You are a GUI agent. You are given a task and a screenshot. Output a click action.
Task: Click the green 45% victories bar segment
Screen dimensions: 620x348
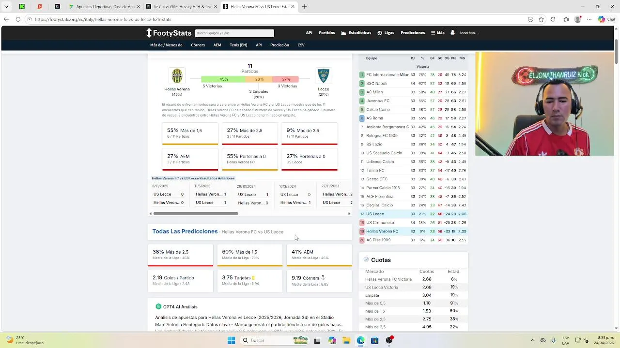click(224, 79)
